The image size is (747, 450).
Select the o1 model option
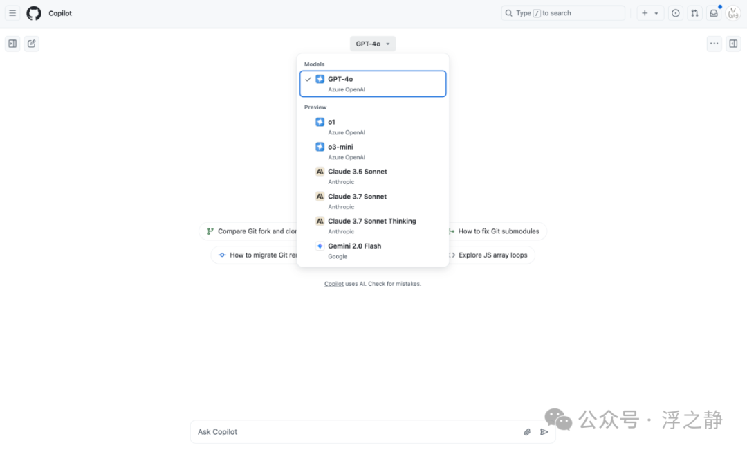pos(373,127)
